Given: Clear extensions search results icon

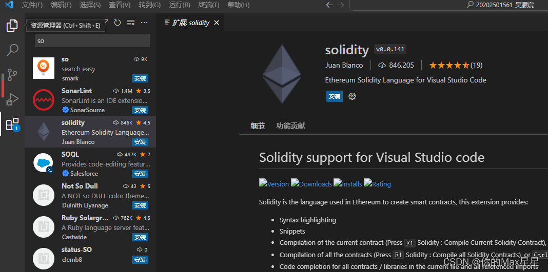Looking at the screenshot, I should [131, 23].
